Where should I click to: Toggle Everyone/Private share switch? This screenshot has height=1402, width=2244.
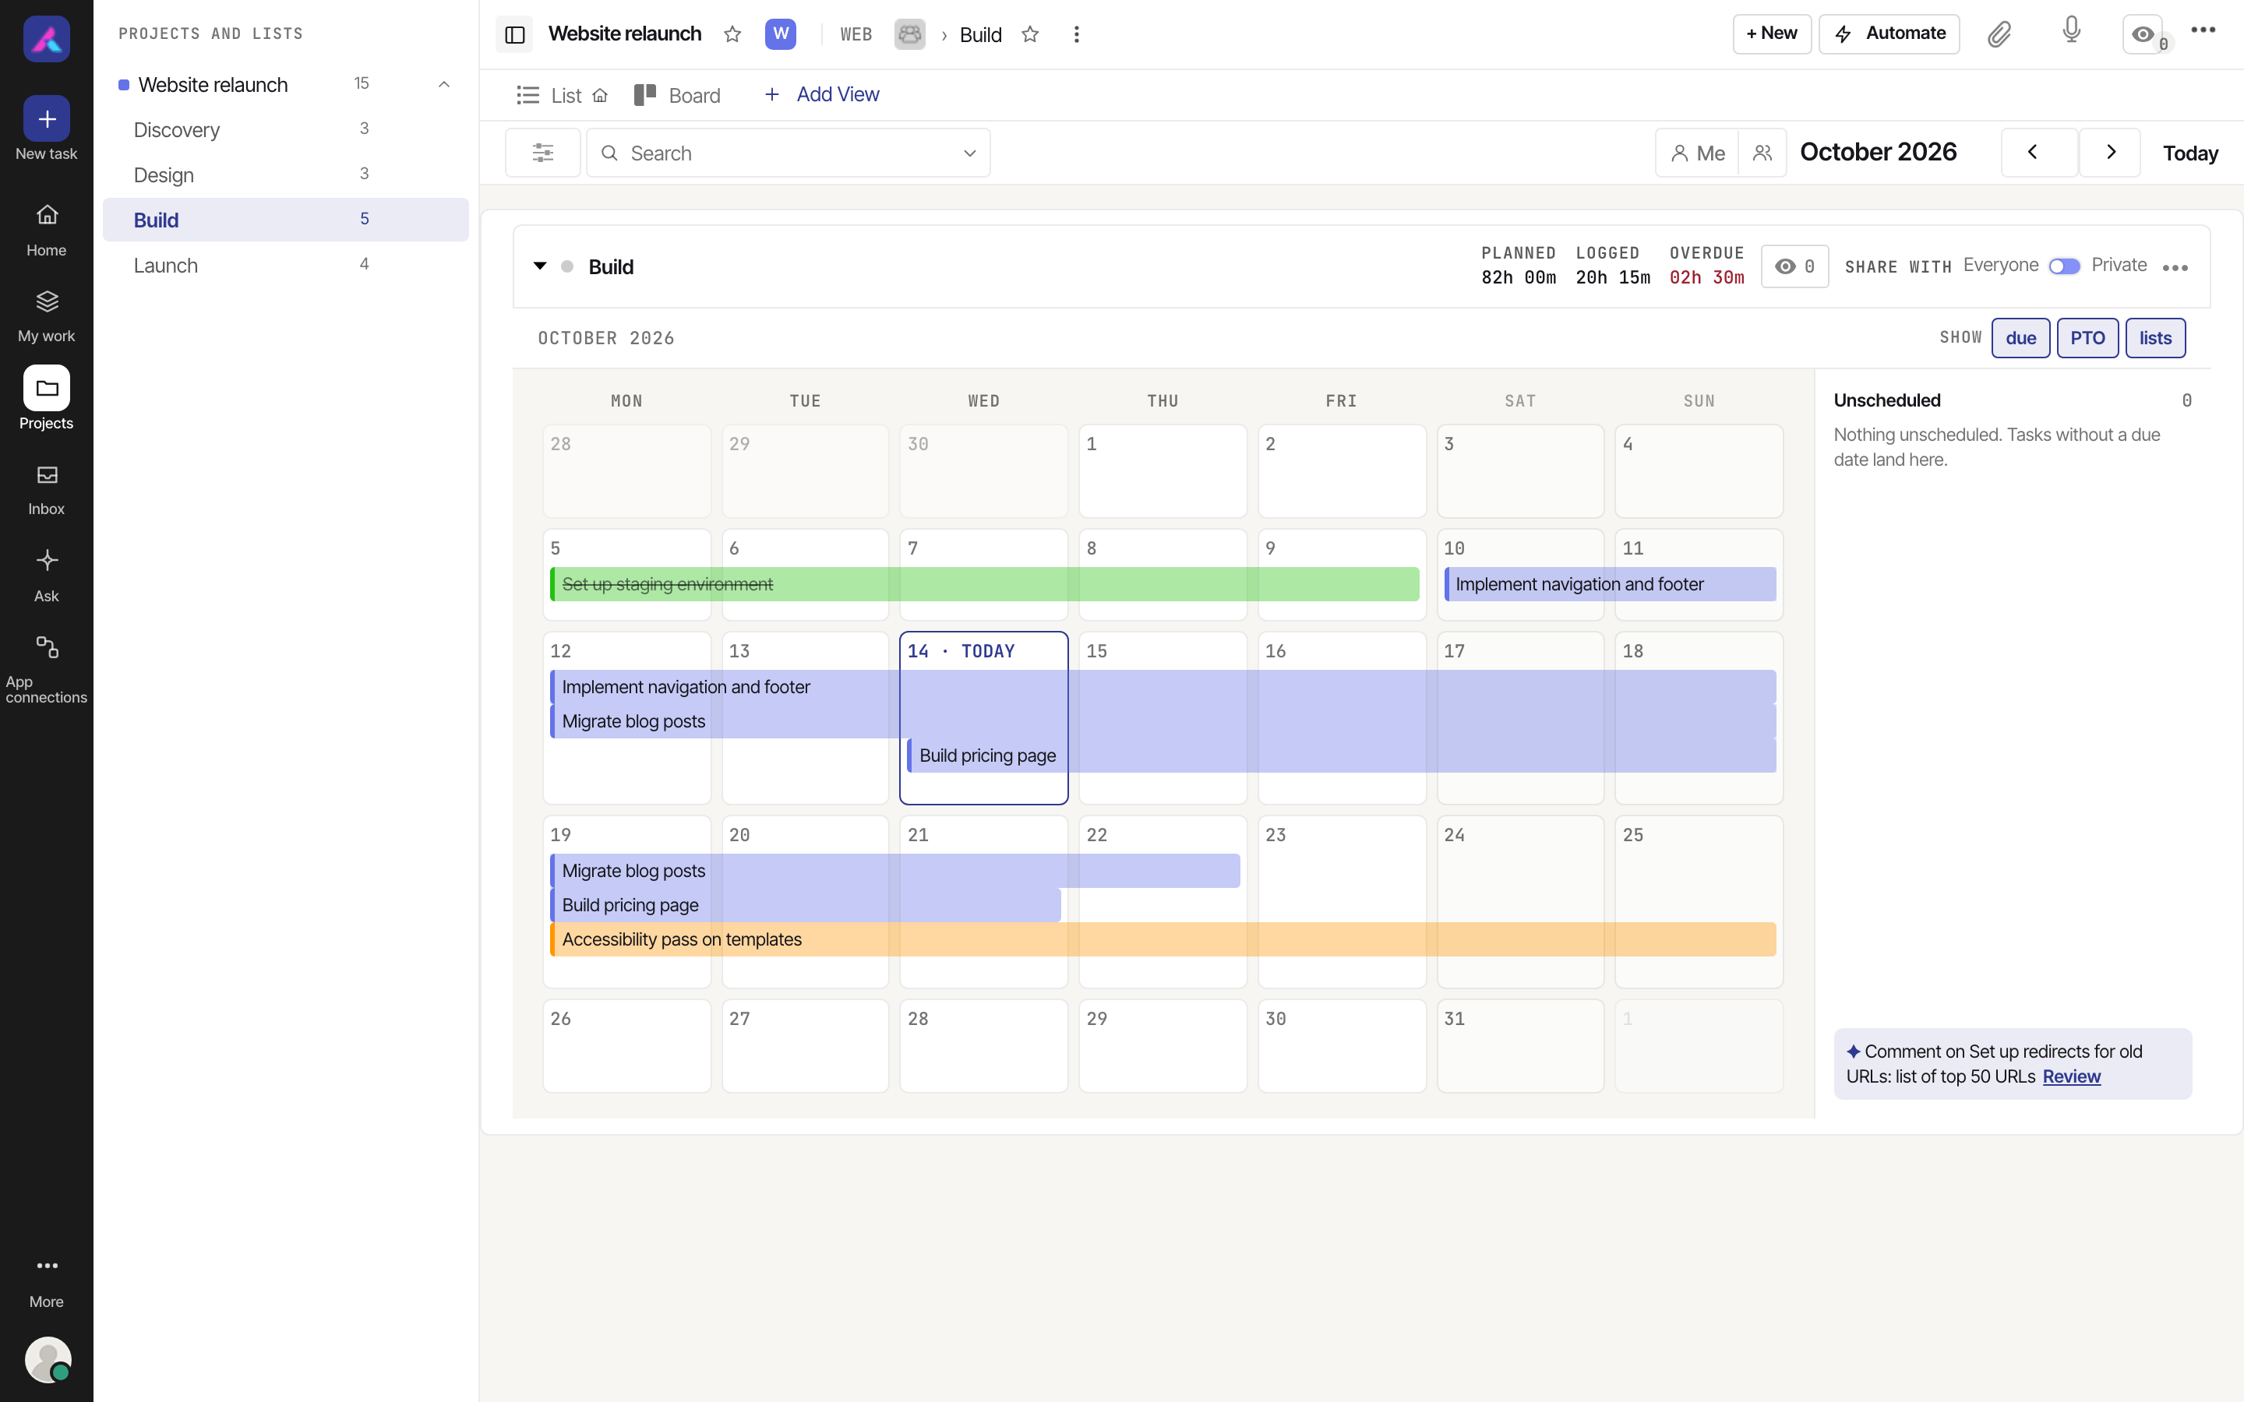coord(2065,266)
